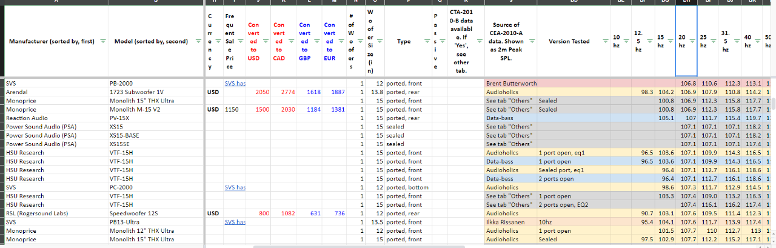Open the Converted to EUR filter icon

tap(343, 41)
